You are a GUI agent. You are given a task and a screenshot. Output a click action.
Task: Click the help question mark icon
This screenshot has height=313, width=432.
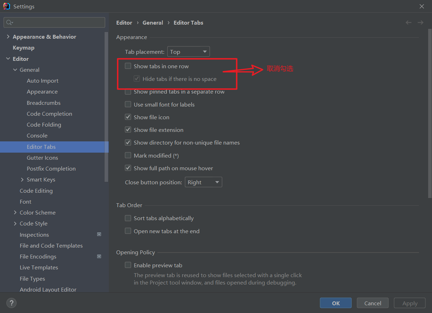pos(11,303)
